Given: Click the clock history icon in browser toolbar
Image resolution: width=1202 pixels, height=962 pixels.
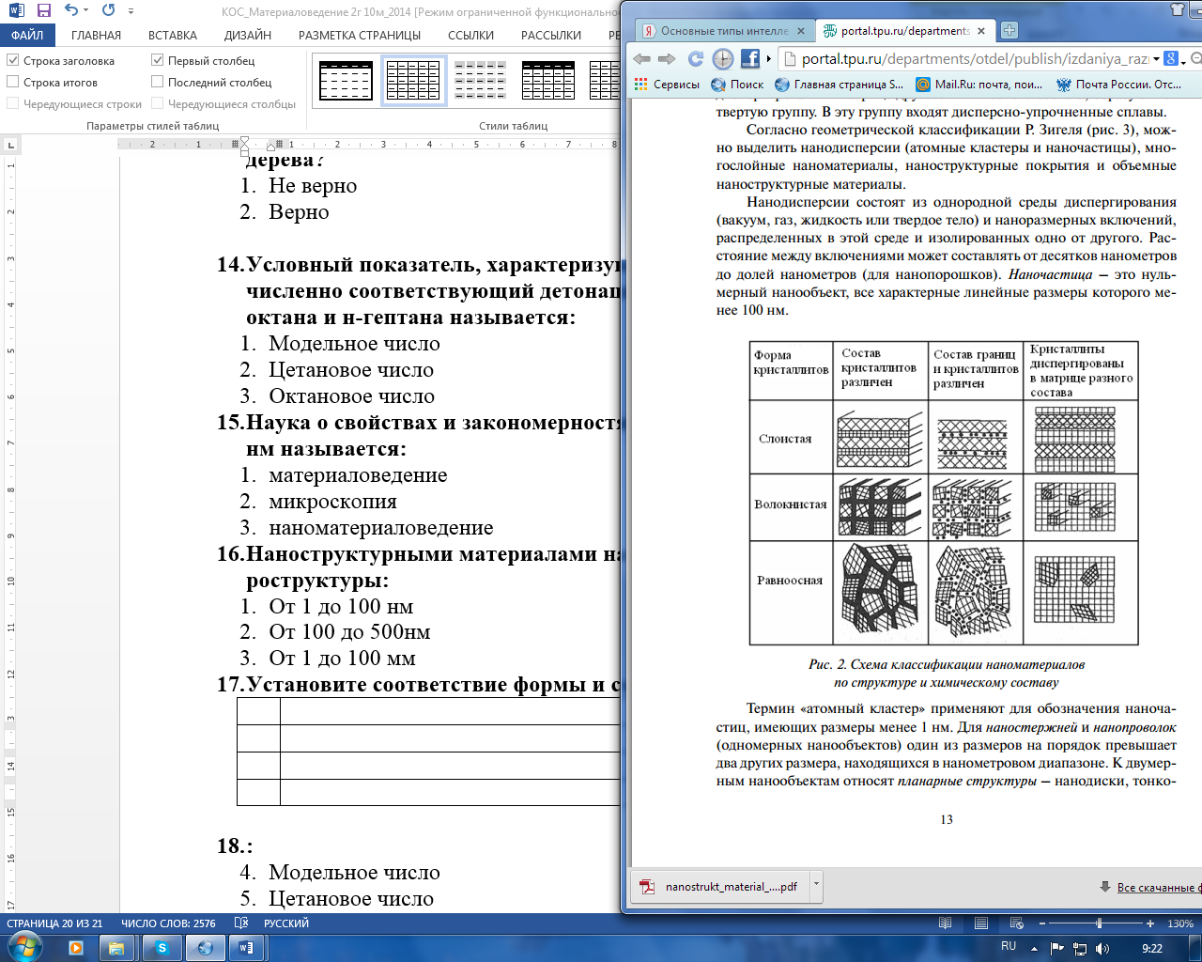Looking at the screenshot, I should coord(722,58).
